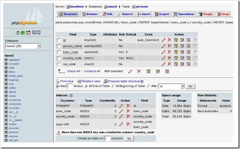Edit the pays-ville index via pencil icon
The image size is (240, 149).
121,124
